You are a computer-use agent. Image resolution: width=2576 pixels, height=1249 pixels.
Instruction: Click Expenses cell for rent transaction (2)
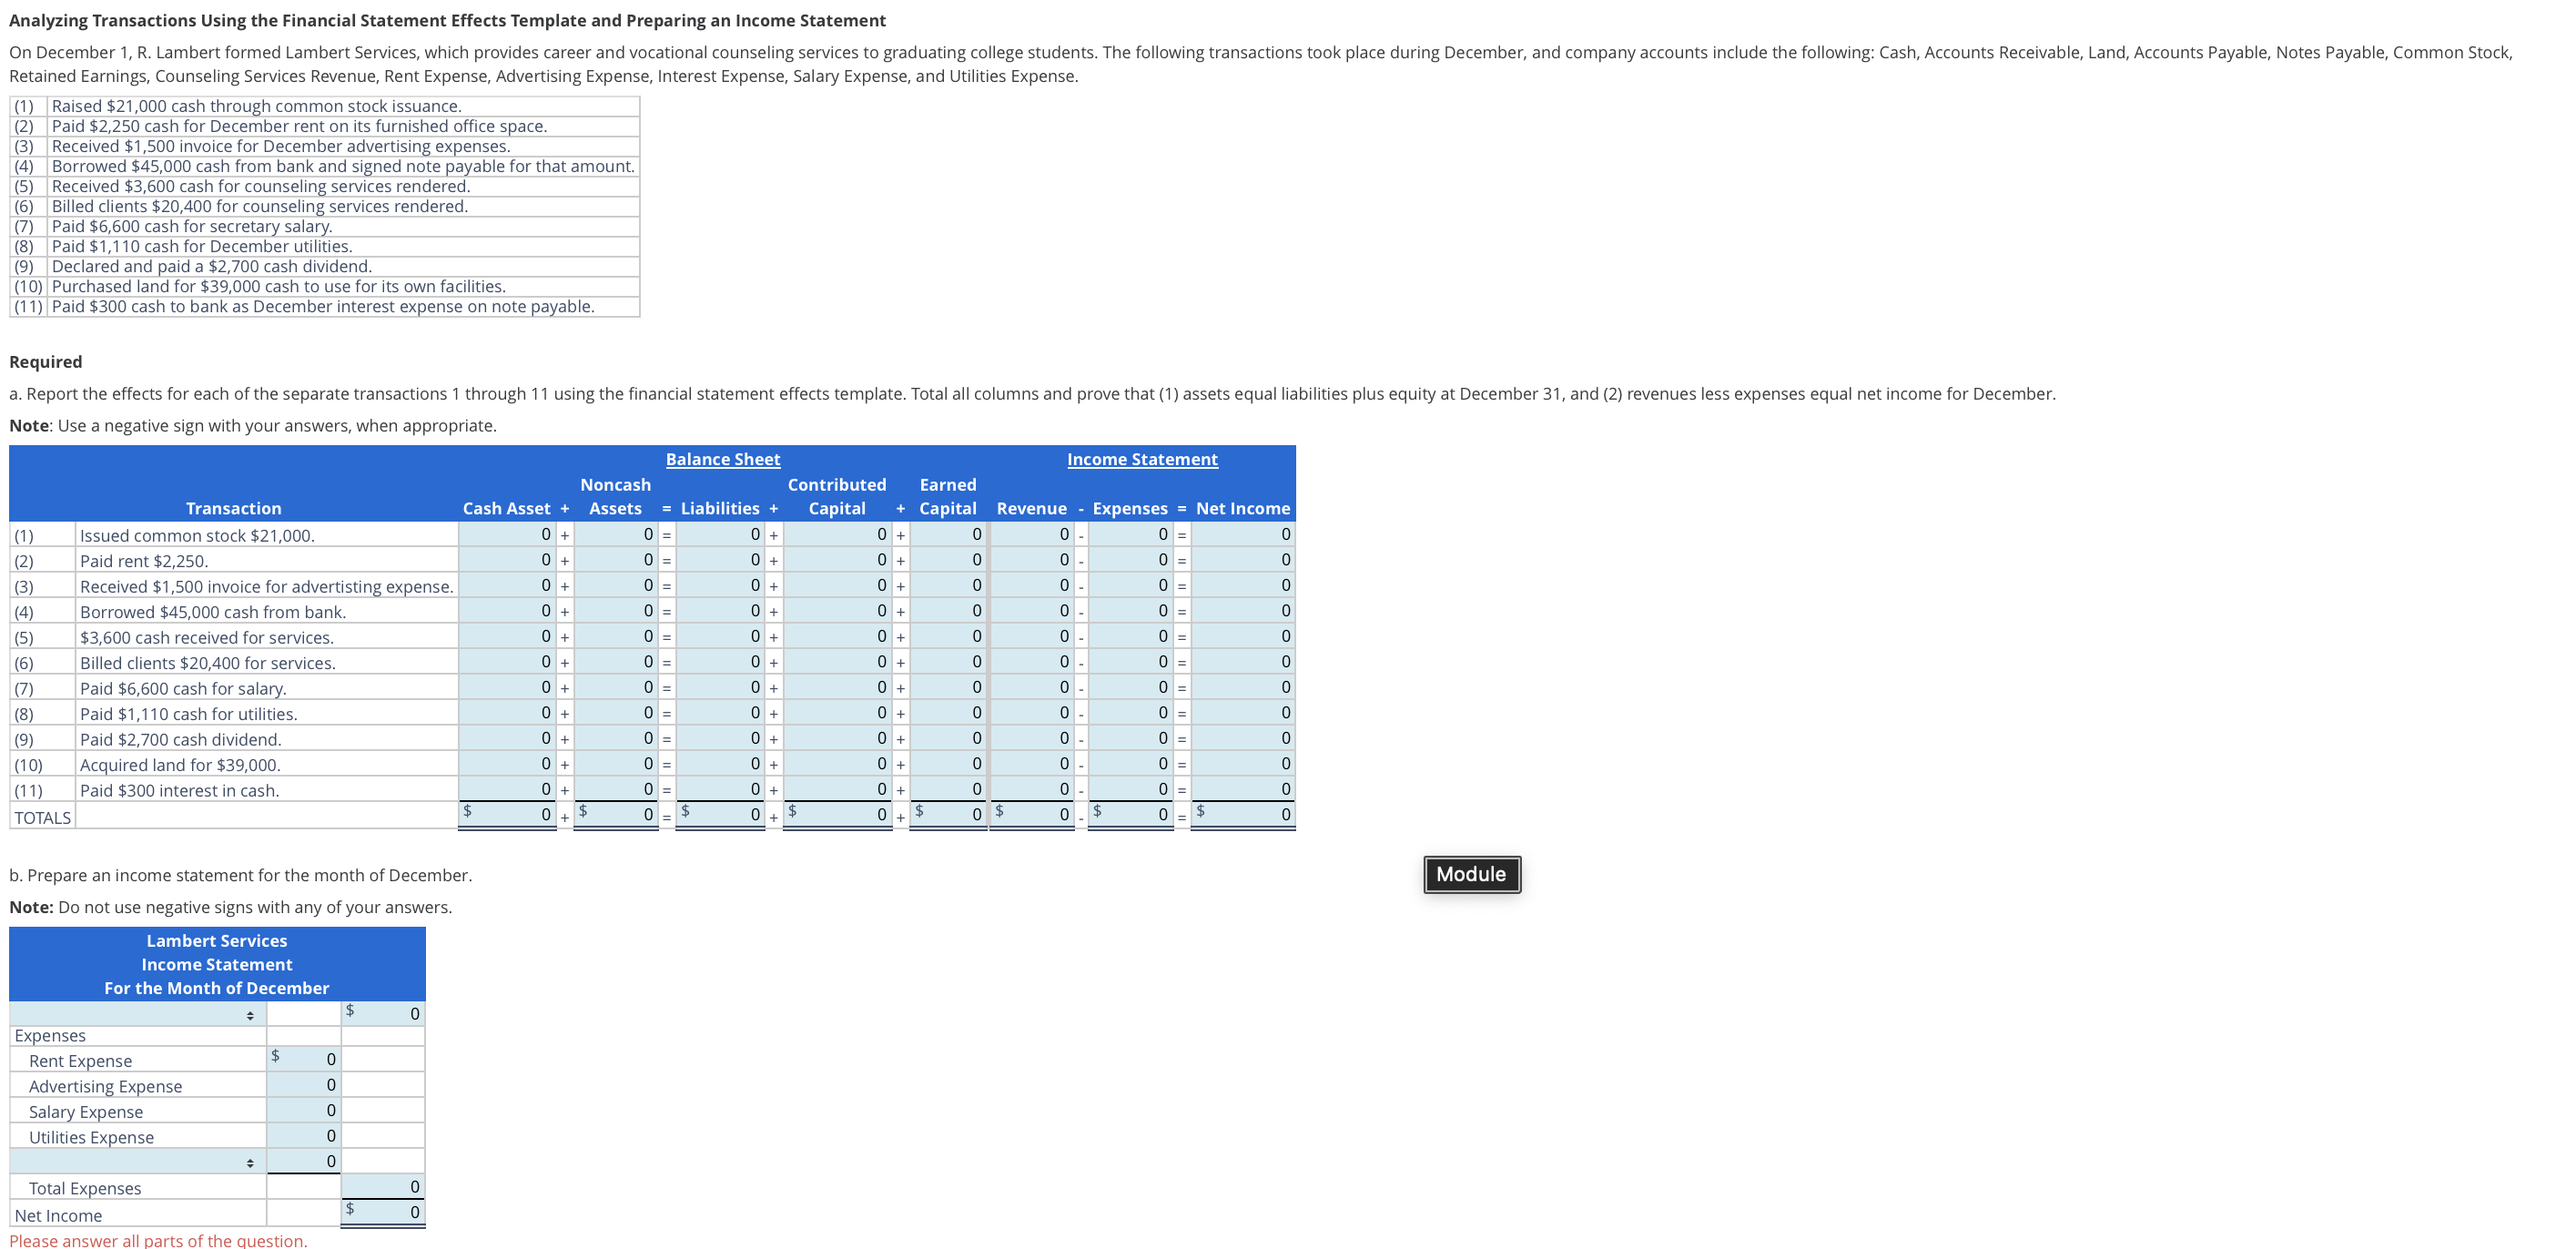tap(1130, 560)
